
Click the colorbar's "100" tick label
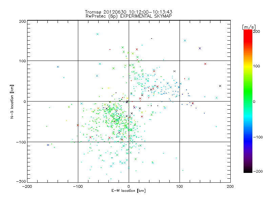point(256,66)
